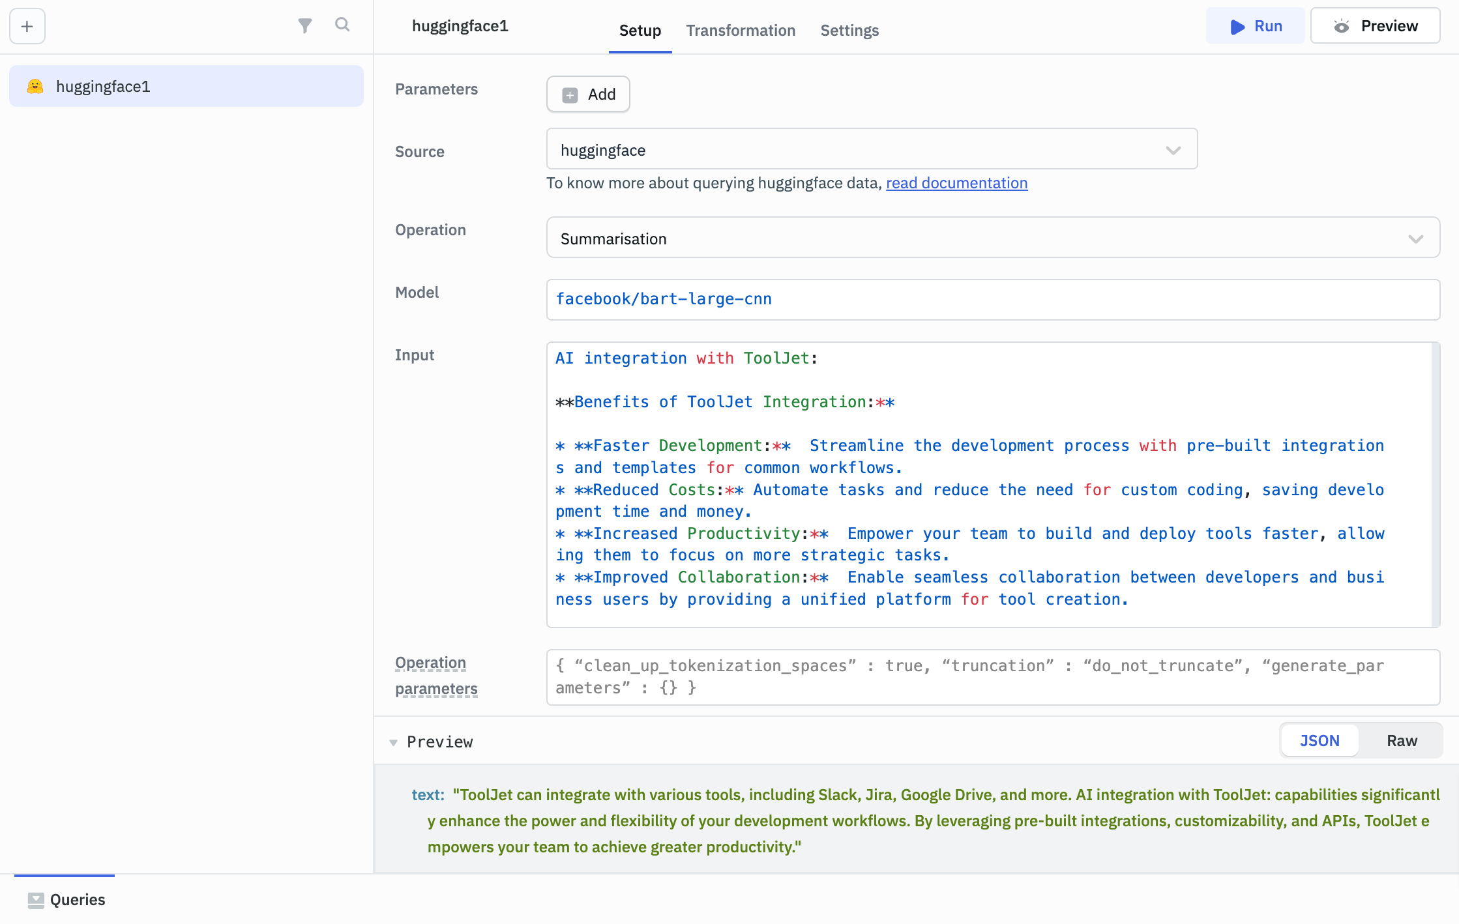Switch preview output to JSON
The width and height of the screenshot is (1459, 924).
point(1319,741)
